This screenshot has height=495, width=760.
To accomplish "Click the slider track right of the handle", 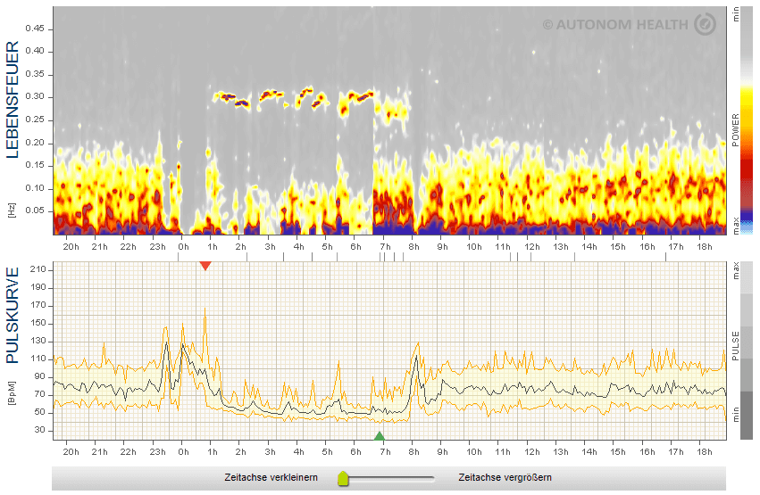I will (393, 479).
